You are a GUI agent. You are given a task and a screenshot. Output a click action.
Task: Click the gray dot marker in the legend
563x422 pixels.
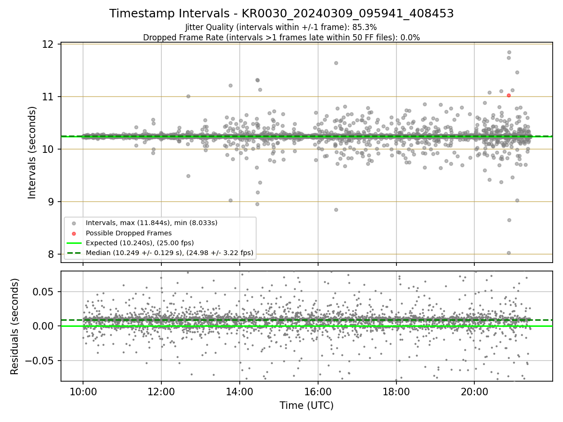pos(74,223)
